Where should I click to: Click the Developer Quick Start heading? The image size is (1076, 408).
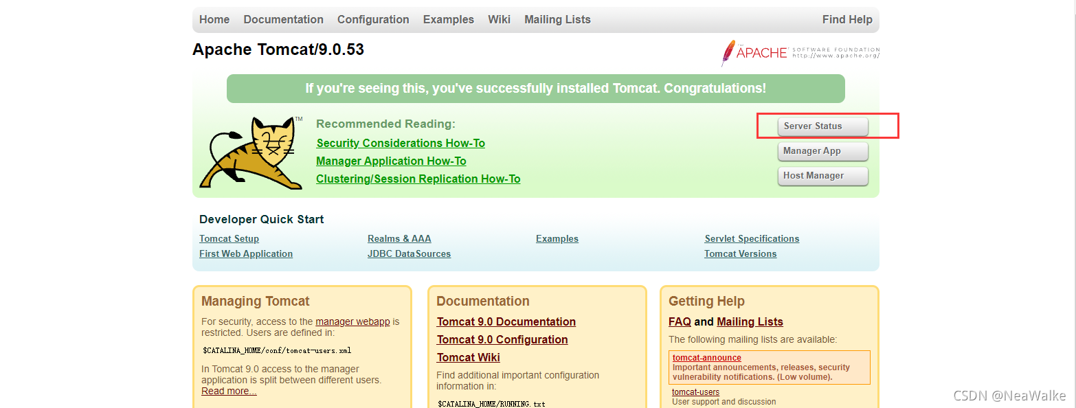[x=261, y=220]
